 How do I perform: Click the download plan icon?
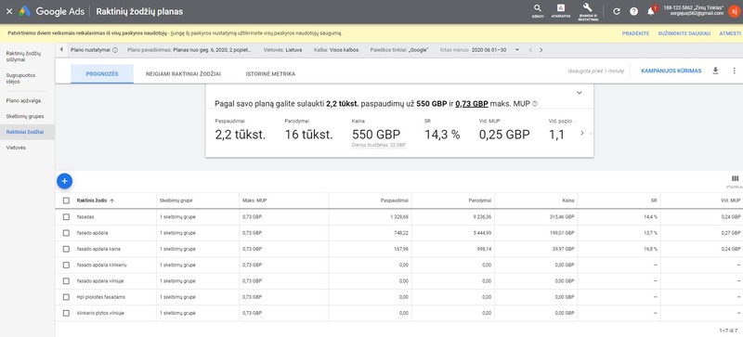click(x=715, y=71)
